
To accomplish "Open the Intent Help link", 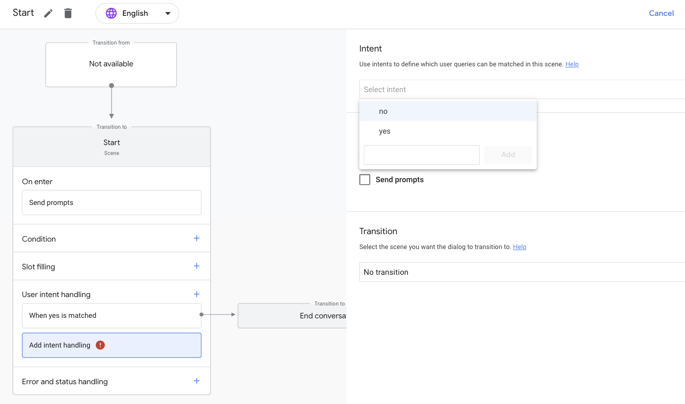I will pos(572,64).
